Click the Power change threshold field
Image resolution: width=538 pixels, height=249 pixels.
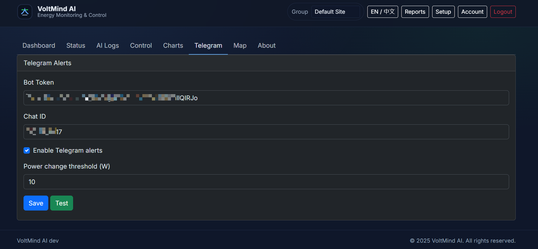[x=266, y=182]
